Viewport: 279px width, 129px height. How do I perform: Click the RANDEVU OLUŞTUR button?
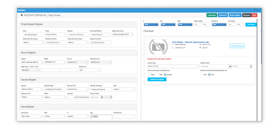point(157,79)
